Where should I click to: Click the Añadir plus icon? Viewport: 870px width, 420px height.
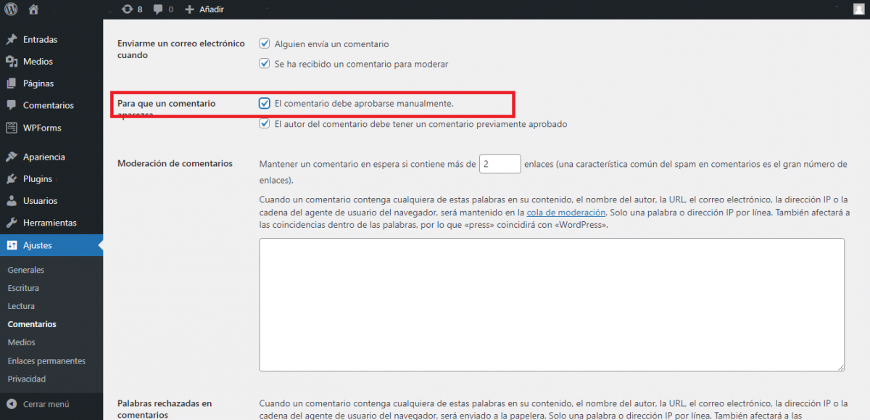click(x=189, y=9)
